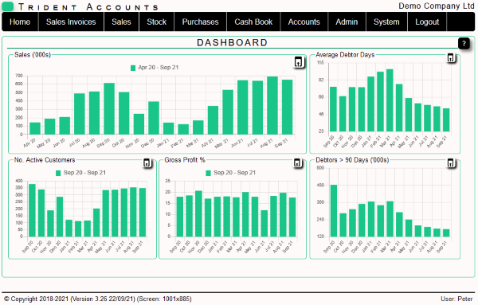478x305 pixels.
Task: Open the Home menu
Action: (x=20, y=22)
